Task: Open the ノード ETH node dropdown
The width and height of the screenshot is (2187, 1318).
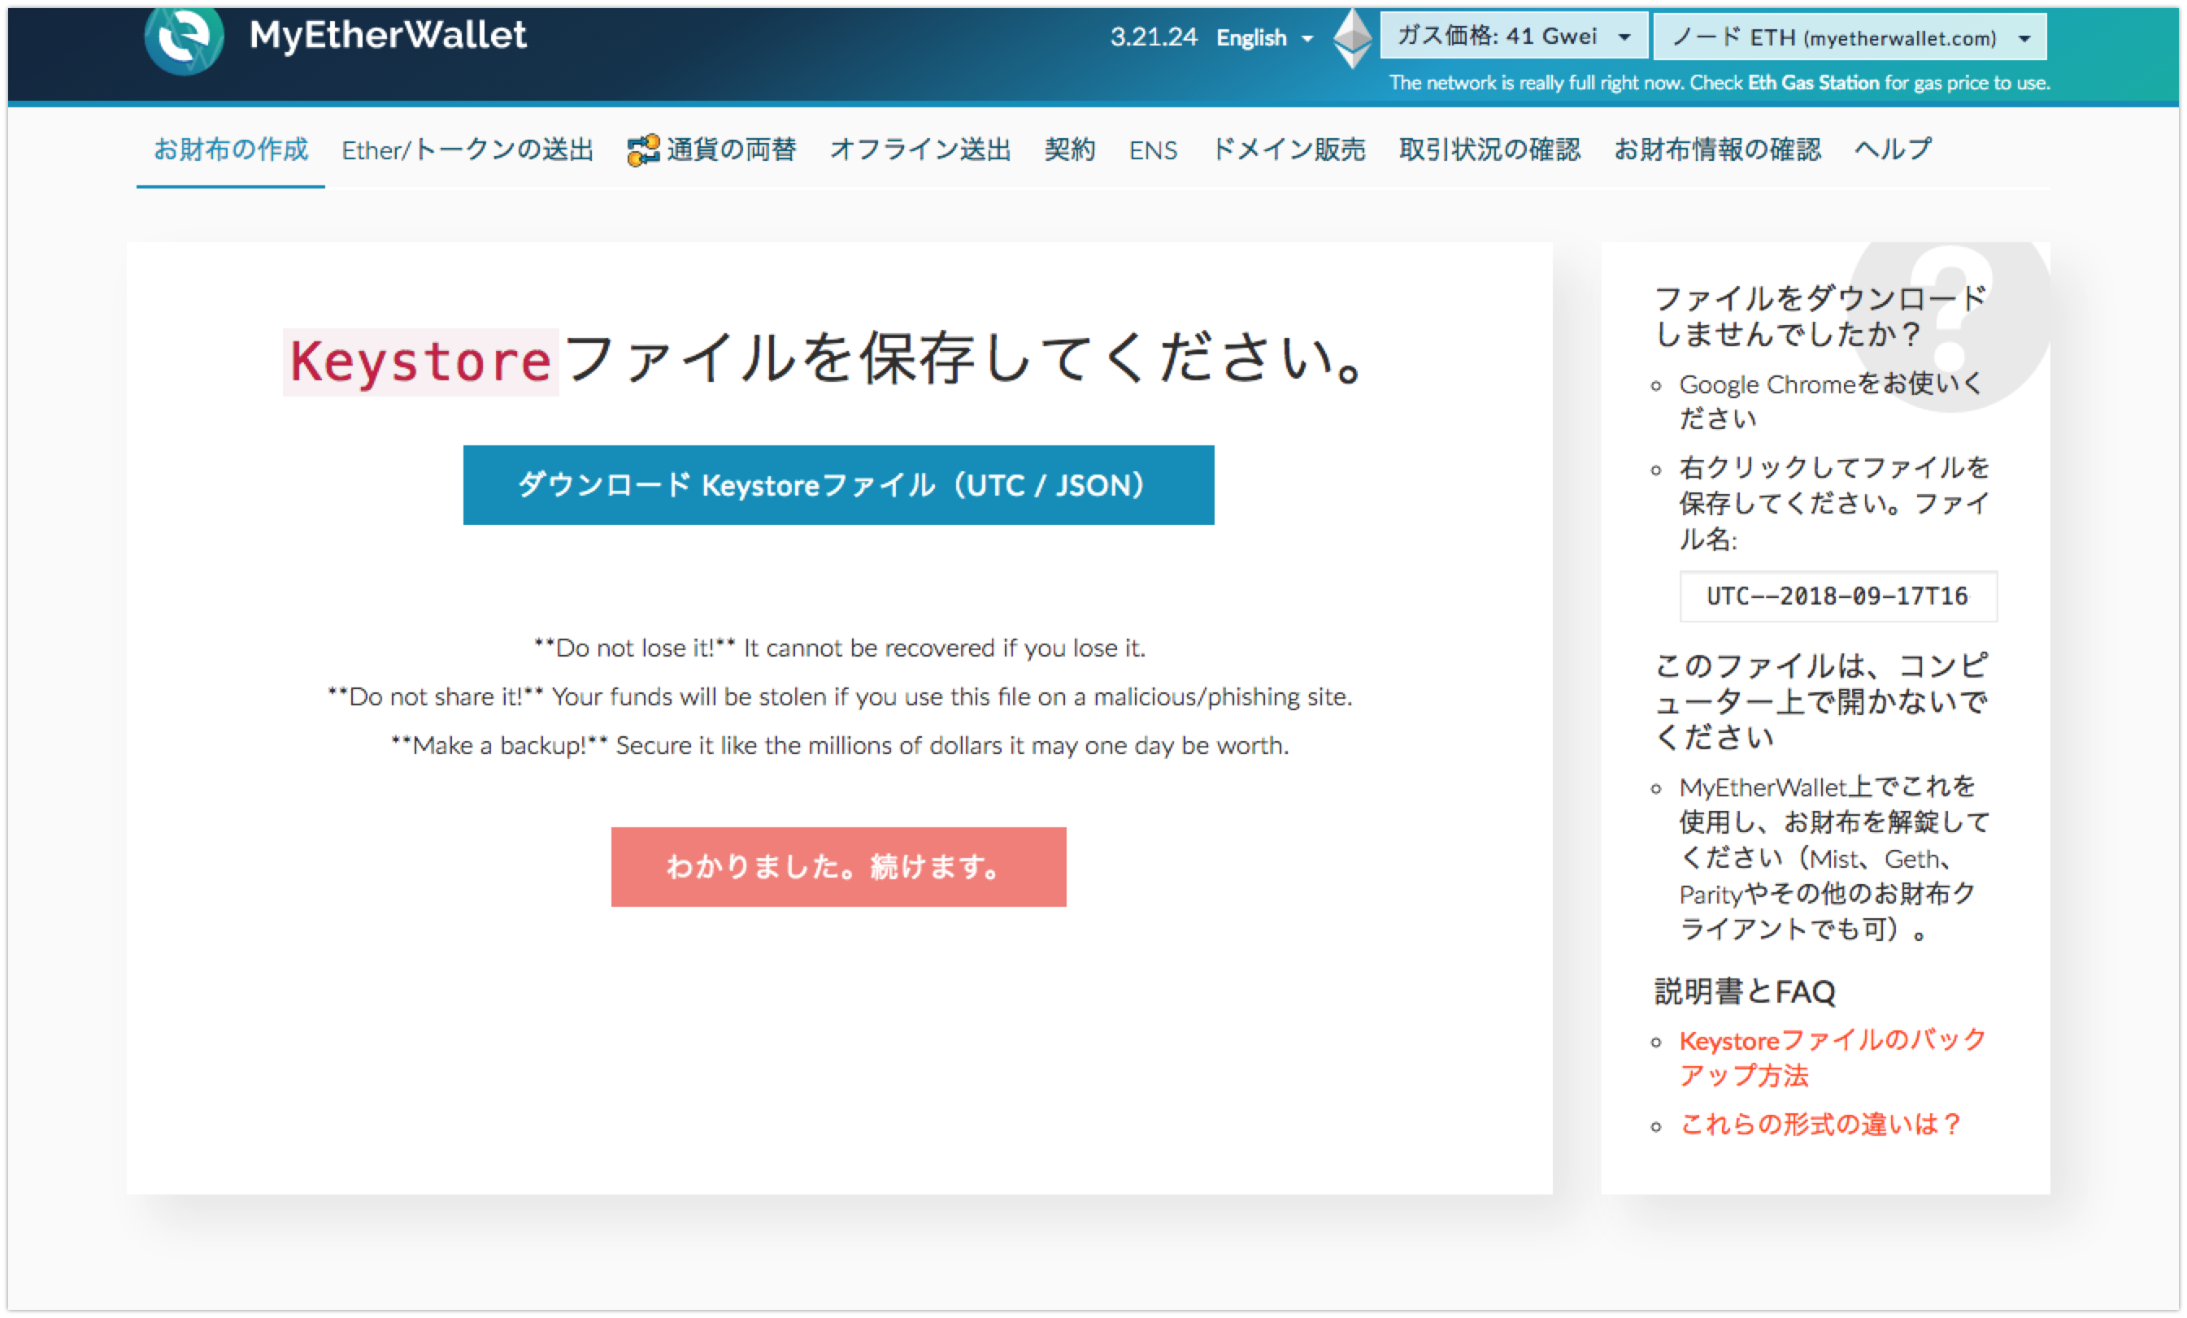Action: tap(1850, 37)
